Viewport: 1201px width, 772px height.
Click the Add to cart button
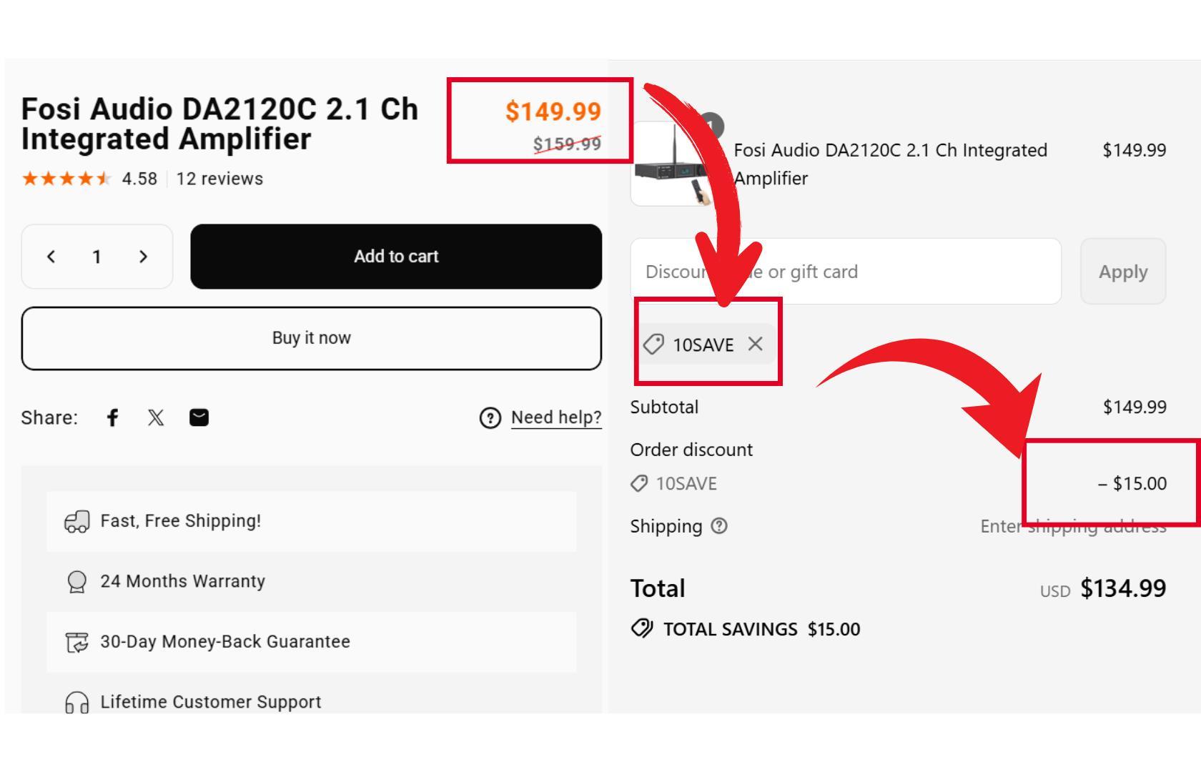tap(396, 257)
